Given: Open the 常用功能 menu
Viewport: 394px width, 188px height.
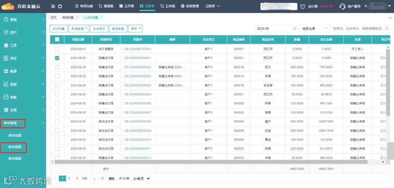Looking at the screenshot, I should pyautogui.click(x=84, y=6).
